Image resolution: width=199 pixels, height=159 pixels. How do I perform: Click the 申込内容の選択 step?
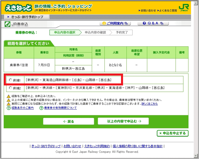[x=65, y=33]
